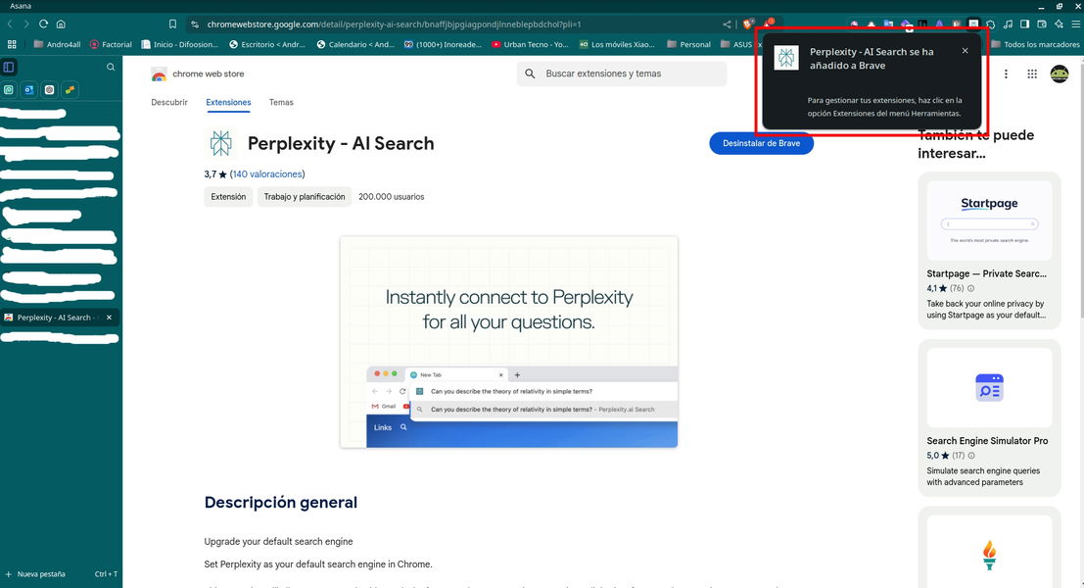This screenshot has width=1084, height=588.
Task: Click the 200.000 usuarios text
Action: click(x=392, y=197)
